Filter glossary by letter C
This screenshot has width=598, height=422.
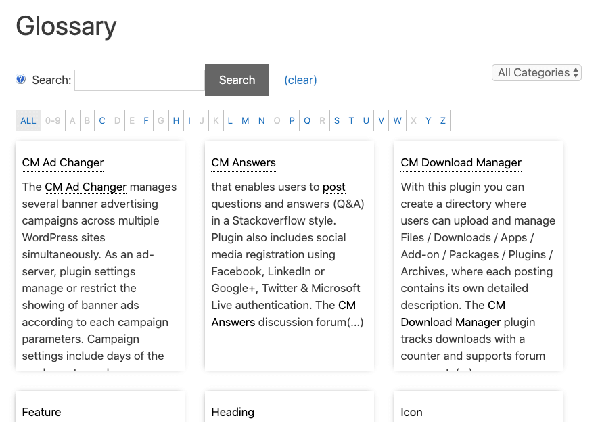coord(102,121)
